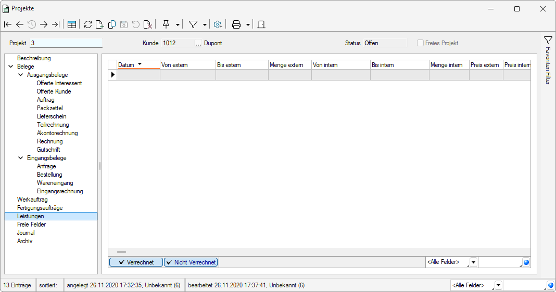This screenshot has height=292, width=556.
Task: Select Rechnung in the tree
Action: tap(49, 141)
